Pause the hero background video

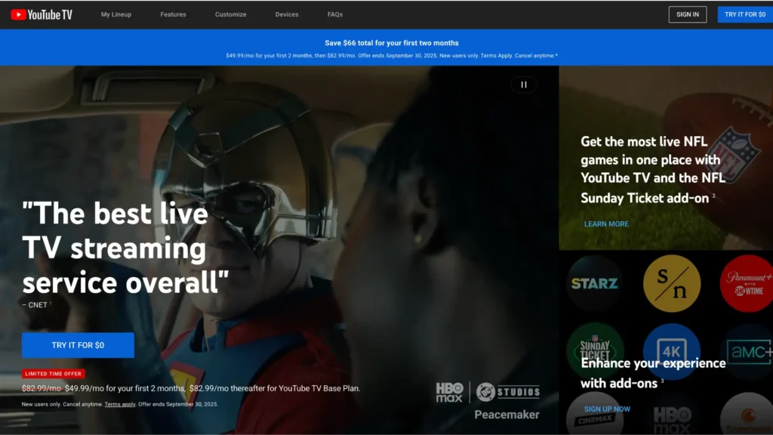(x=523, y=85)
